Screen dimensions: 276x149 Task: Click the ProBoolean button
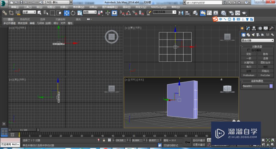tap(249, 75)
